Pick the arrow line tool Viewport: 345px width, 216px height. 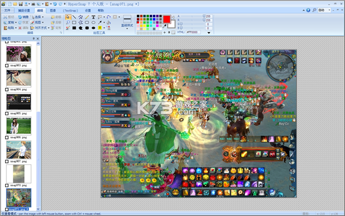pos(99,22)
